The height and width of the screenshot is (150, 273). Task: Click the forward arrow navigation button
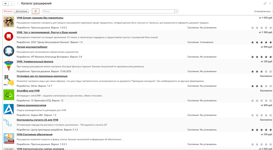[12, 4]
